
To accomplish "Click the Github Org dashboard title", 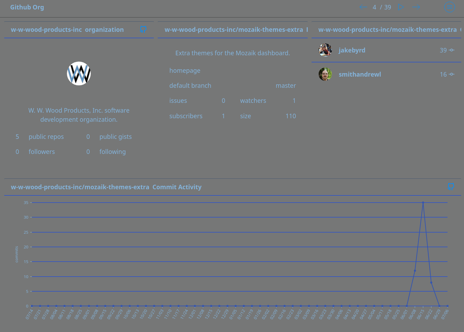I will pos(27,7).
